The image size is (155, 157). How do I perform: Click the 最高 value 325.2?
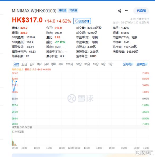pyautogui.click(x=24, y=28)
